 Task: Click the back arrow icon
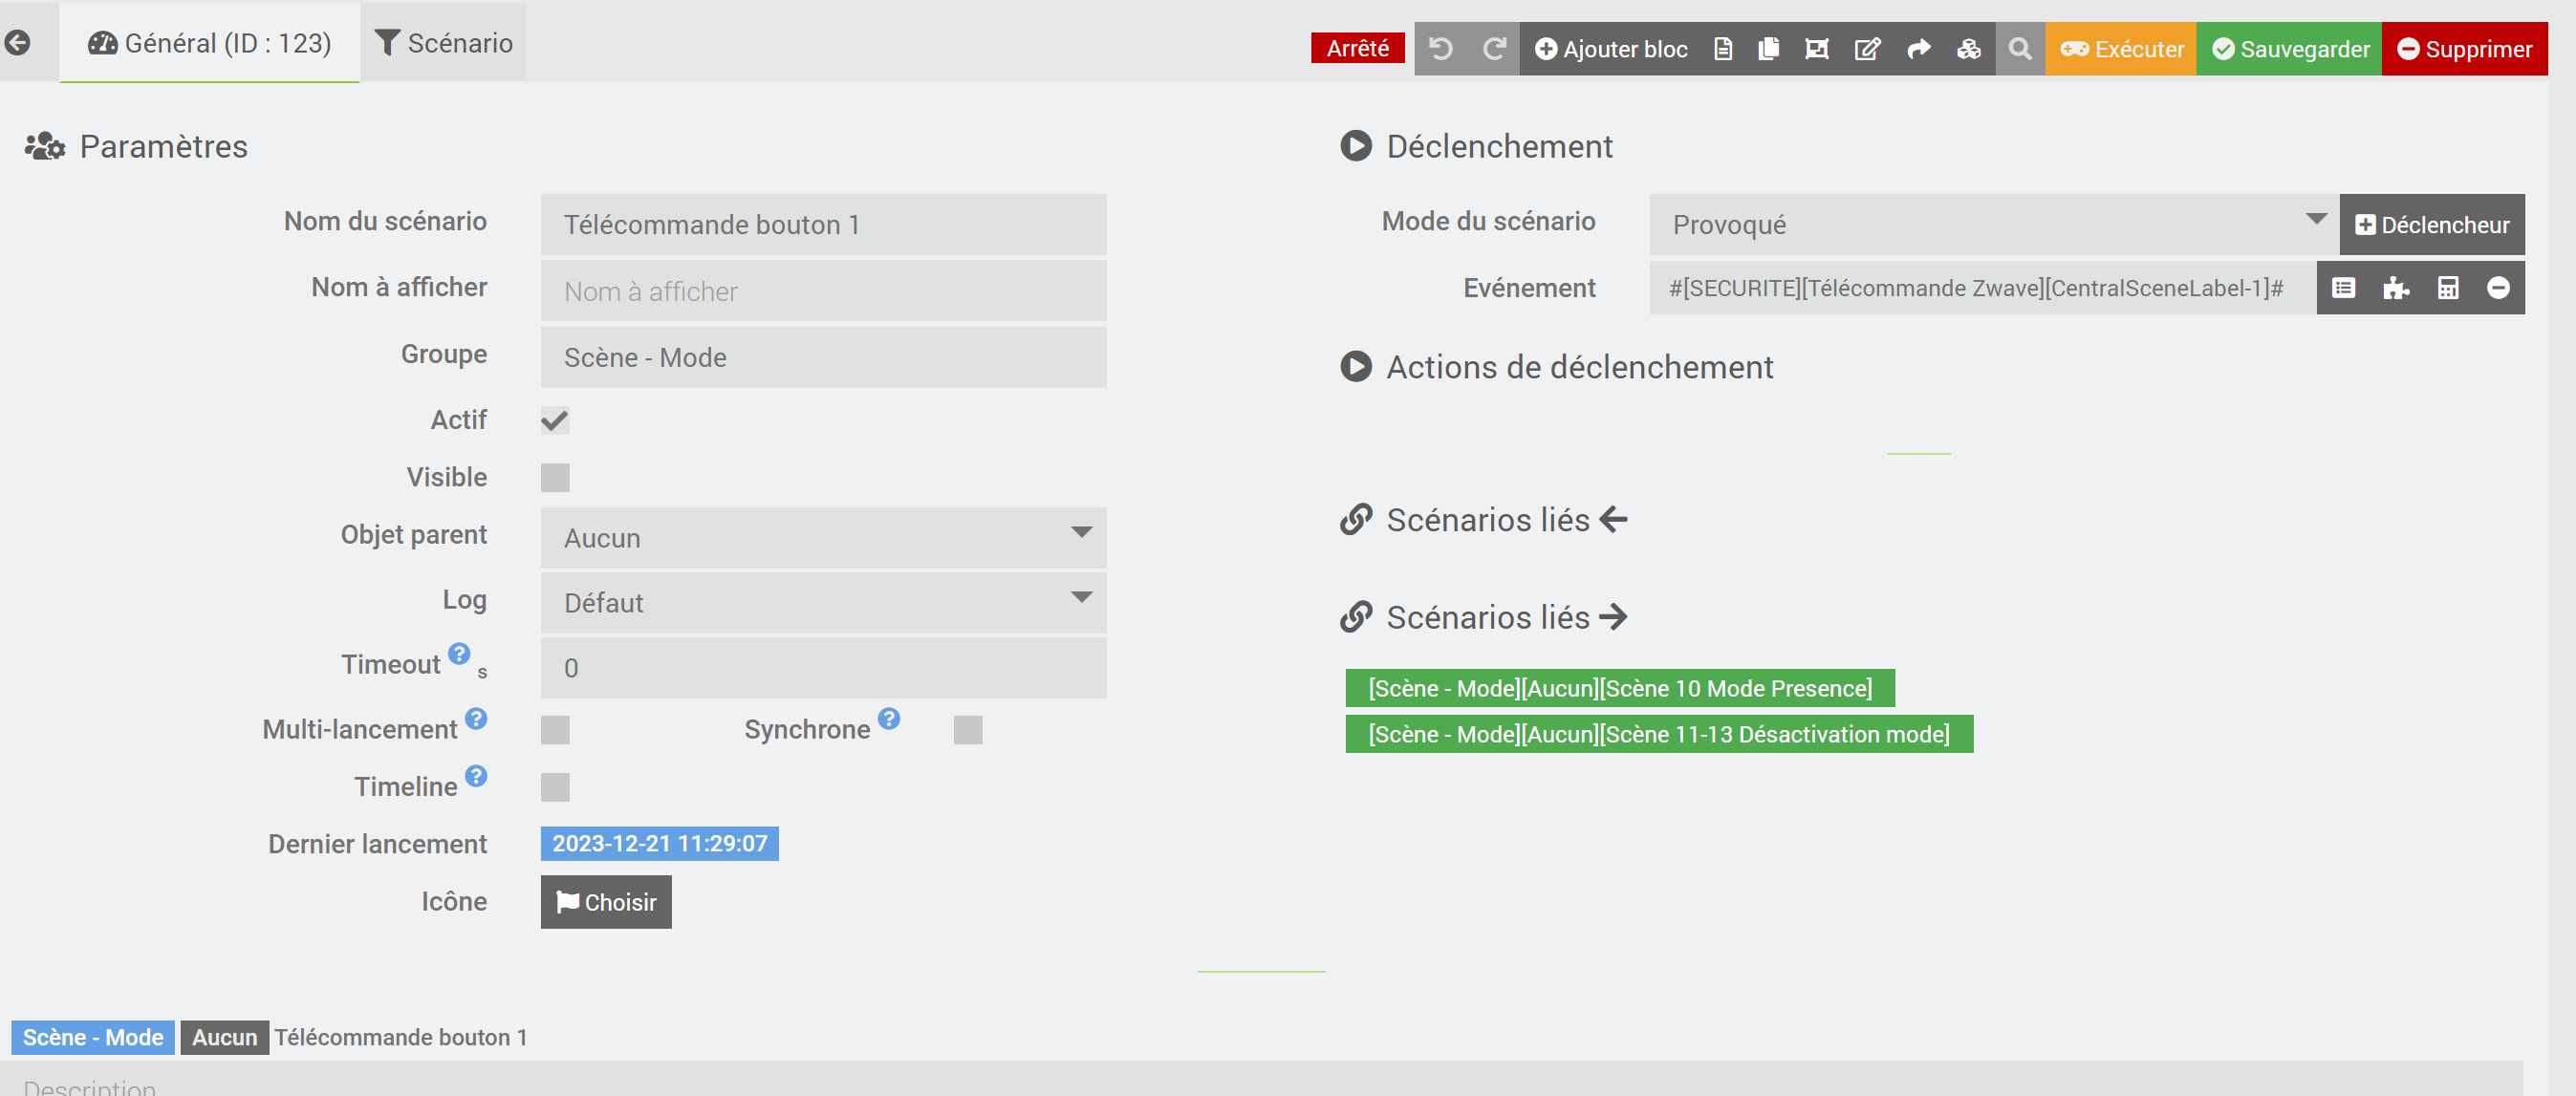(17, 43)
